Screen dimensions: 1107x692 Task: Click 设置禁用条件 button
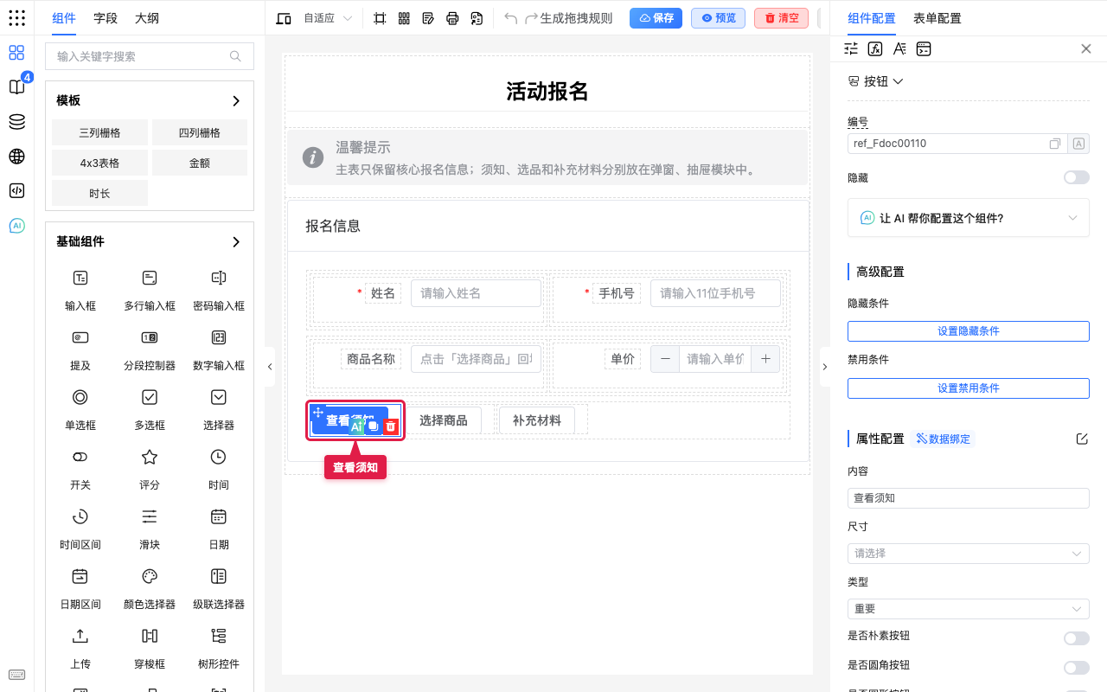click(x=969, y=388)
